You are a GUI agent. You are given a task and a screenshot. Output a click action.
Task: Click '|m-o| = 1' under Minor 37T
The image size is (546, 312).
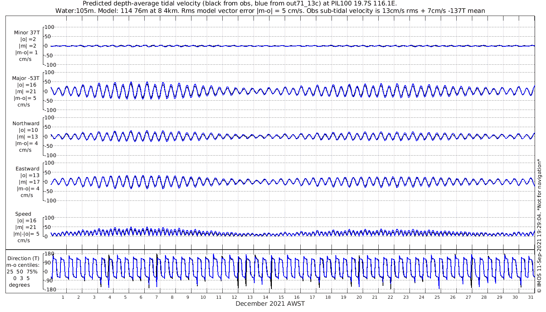pos(27,53)
